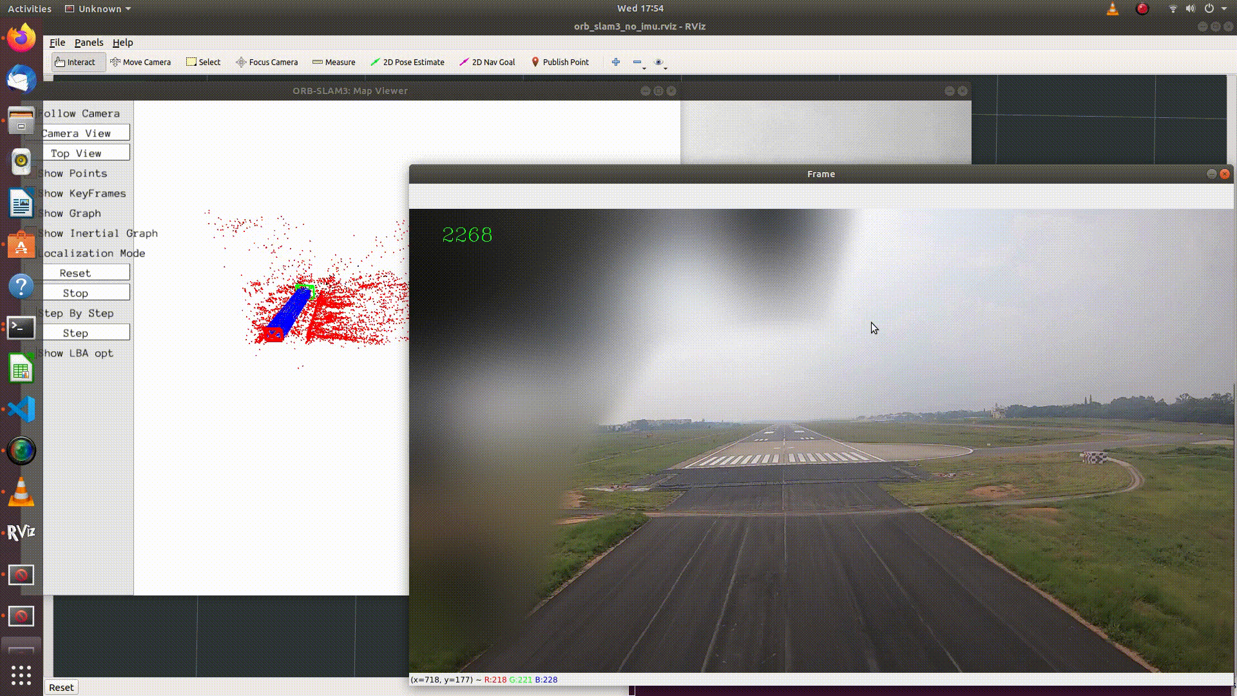Image resolution: width=1237 pixels, height=696 pixels.
Task: Activate the Focus Camera tool
Action: 267,63
